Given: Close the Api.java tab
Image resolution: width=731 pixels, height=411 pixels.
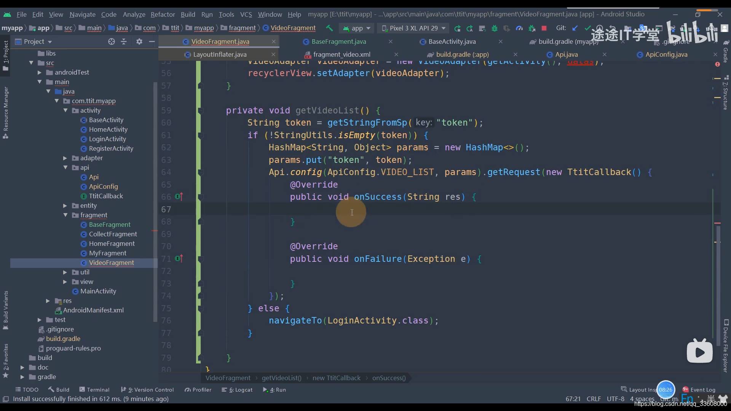Looking at the screenshot, I should [x=604, y=54].
